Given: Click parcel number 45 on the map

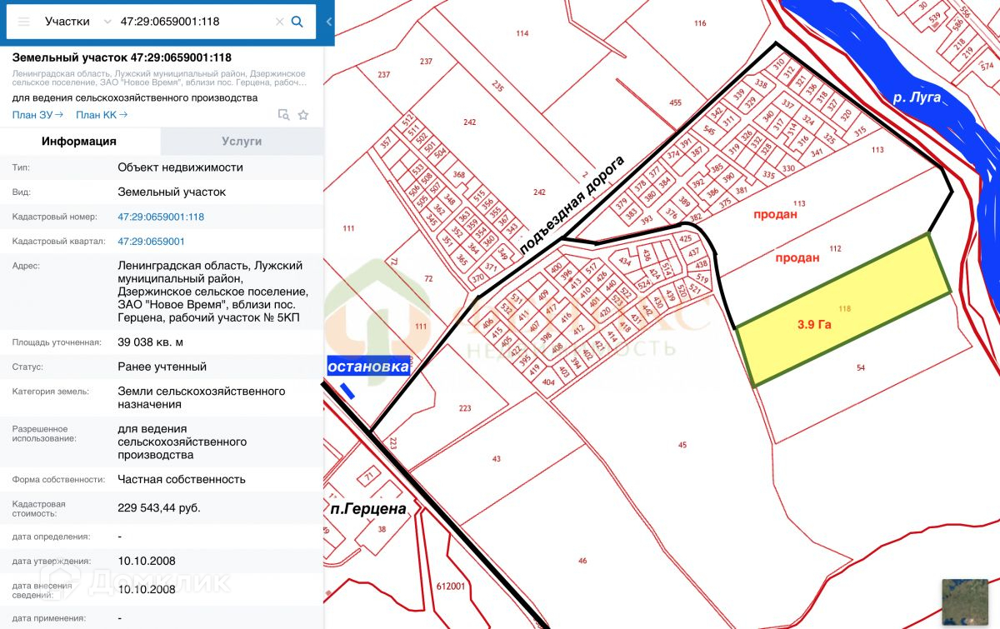Looking at the screenshot, I should pyautogui.click(x=682, y=445).
